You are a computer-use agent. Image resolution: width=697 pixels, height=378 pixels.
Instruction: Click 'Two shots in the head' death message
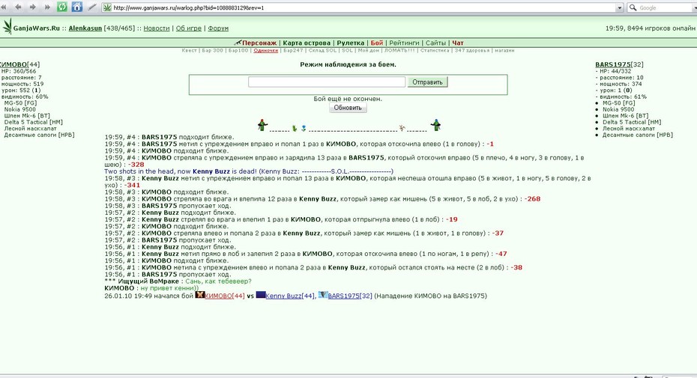pos(249,171)
